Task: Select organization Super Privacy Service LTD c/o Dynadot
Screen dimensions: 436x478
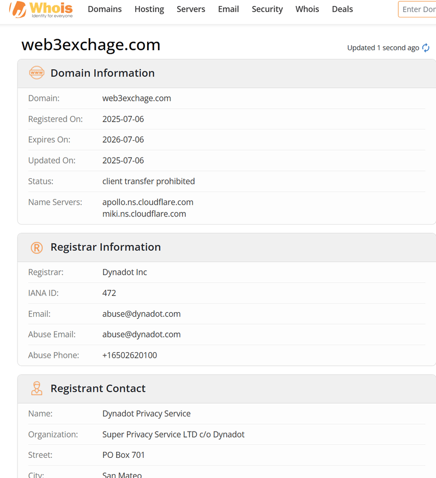Action: [173, 434]
